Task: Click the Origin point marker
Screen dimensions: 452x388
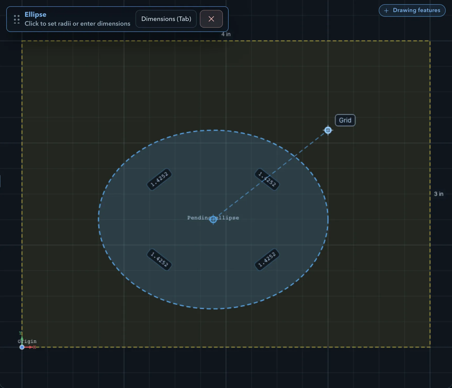Action: [22, 347]
